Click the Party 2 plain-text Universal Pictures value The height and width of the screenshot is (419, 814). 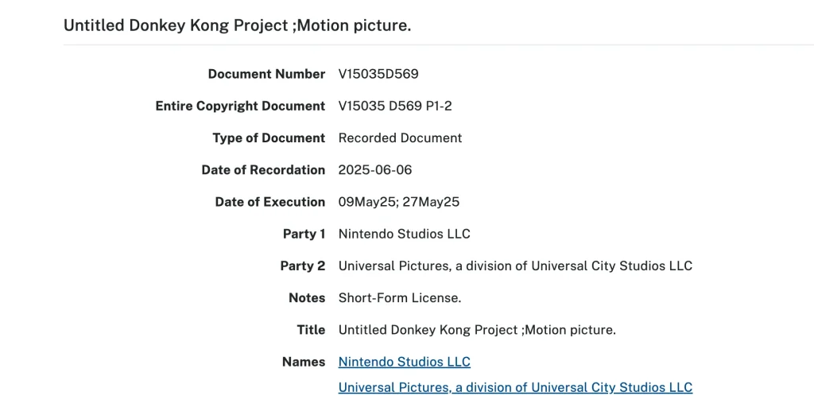pyautogui.click(x=515, y=266)
